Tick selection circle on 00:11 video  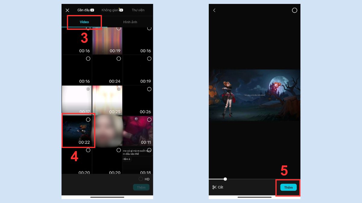click(149, 119)
